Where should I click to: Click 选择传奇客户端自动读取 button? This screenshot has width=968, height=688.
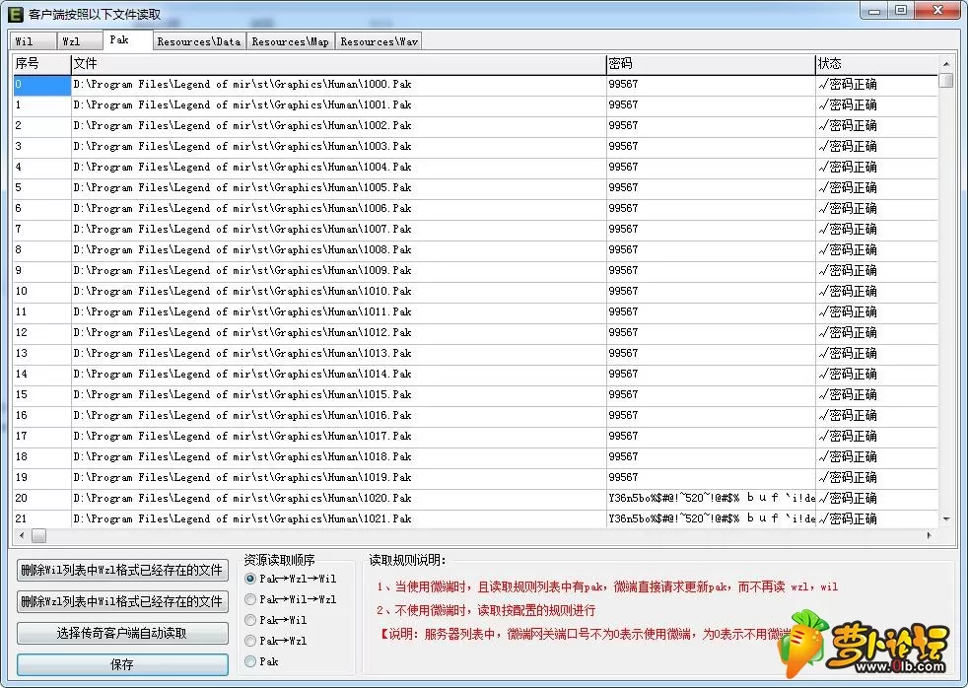click(x=122, y=633)
